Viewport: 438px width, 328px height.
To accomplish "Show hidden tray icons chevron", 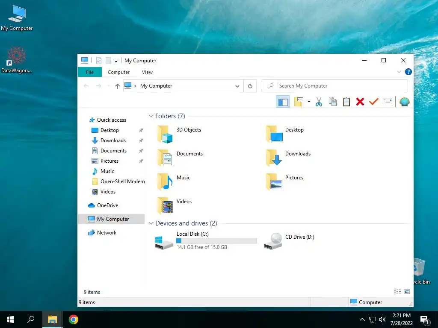I will (362, 319).
